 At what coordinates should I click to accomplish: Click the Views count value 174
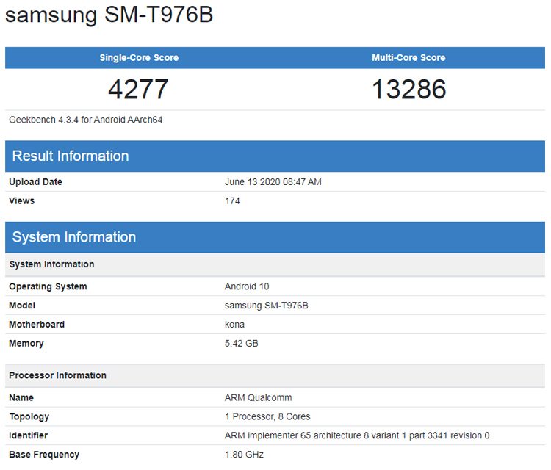click(x=232, y=201)
